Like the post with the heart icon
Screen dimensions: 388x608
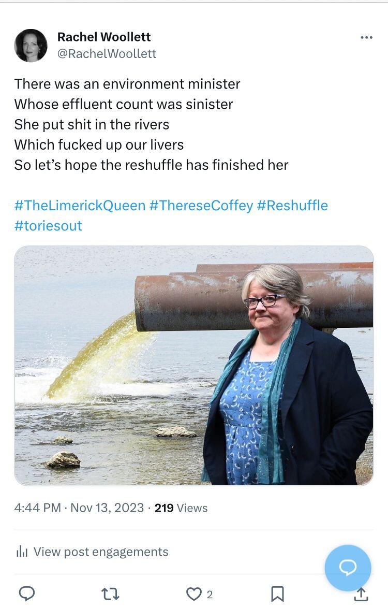(x=193, y=594)
